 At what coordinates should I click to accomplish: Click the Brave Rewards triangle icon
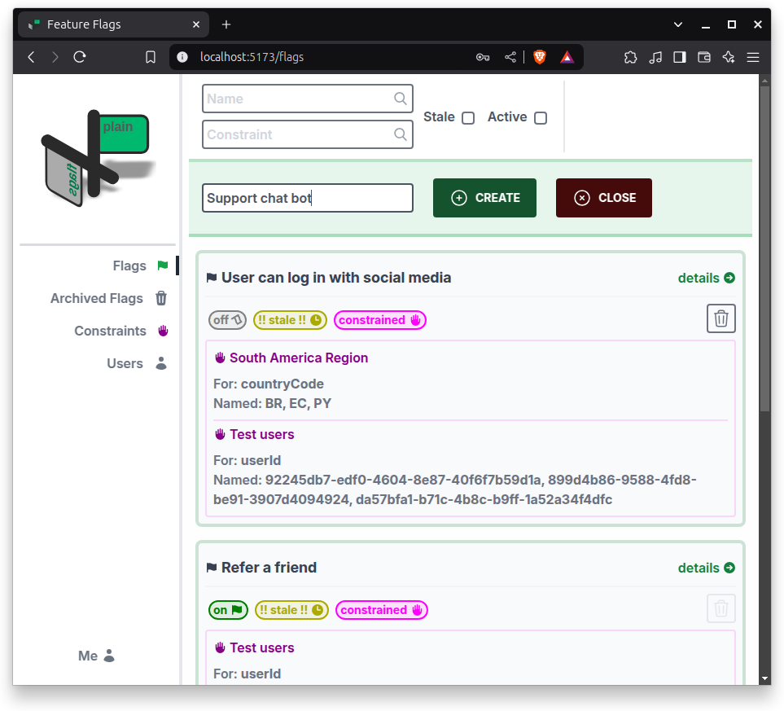pos(567,57)
